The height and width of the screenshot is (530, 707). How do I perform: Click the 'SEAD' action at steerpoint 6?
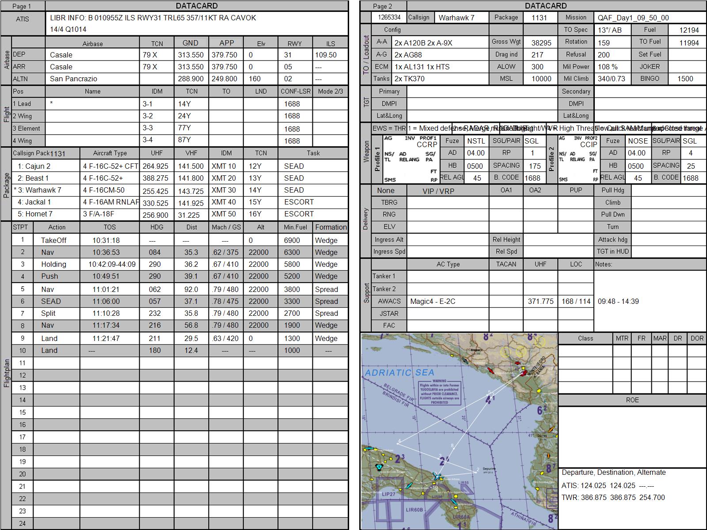(51, 301)
